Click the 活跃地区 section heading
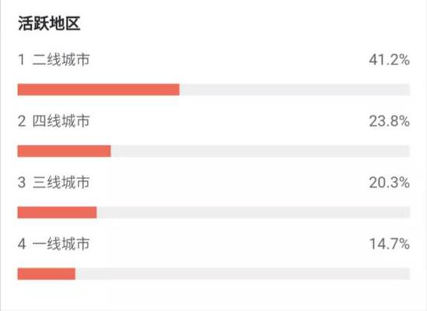427x311 pixels. click(x=49, y=23)
